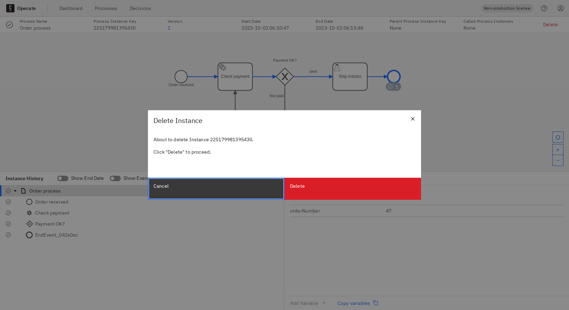Screen dimensions: 569x310
Task: Open the Copy variables link
Action: [353, 303]
